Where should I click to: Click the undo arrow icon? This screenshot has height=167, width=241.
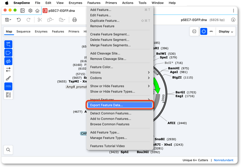19,20
